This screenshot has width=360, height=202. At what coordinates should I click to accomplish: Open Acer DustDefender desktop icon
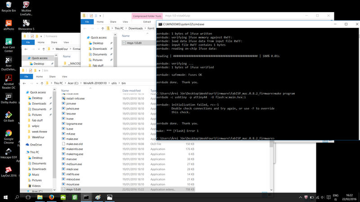coord(9,63)
